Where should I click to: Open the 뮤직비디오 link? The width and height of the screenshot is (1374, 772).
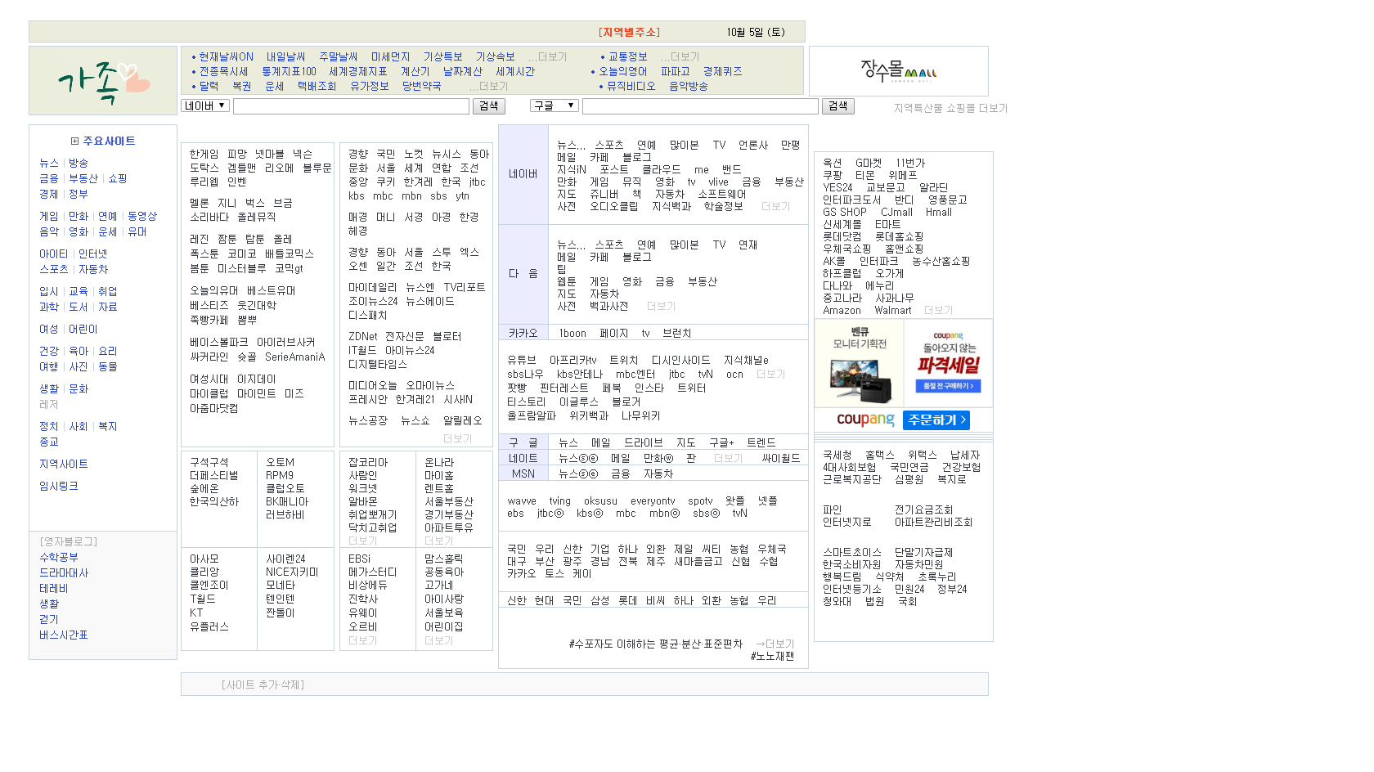coord(631,86)
